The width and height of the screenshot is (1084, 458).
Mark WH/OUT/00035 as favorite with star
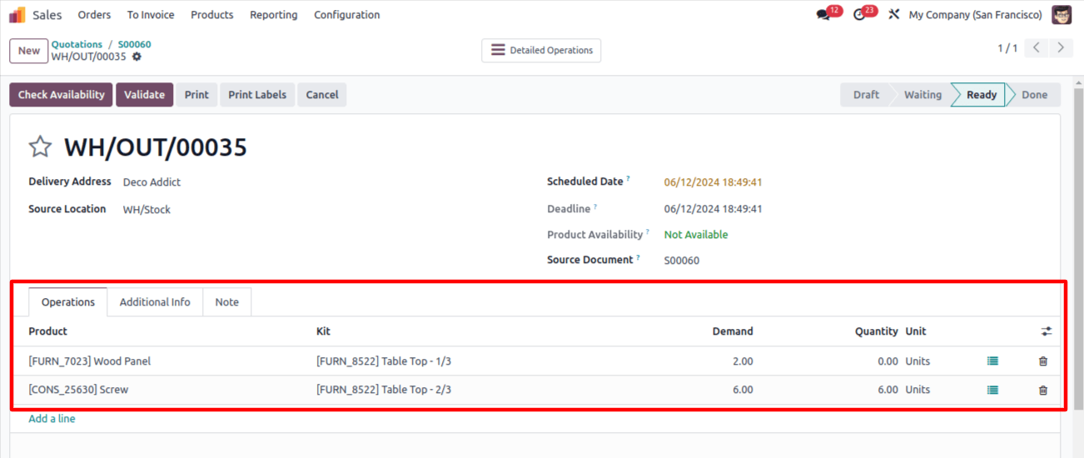tap(40, 147)
